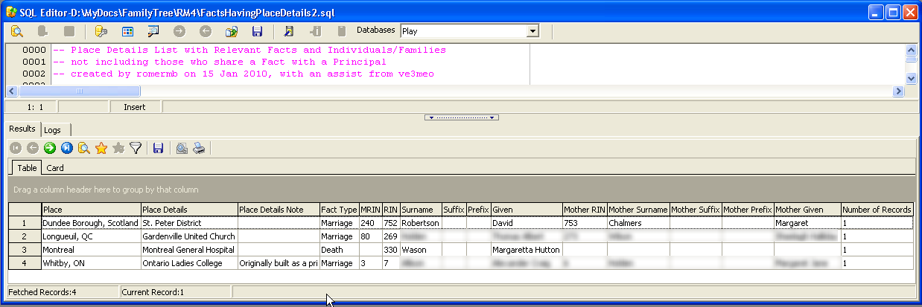Click the grayed forward arrow in the top toolbar
The image size is (922, 307).
pyautogui.click(x=179, y=31)
